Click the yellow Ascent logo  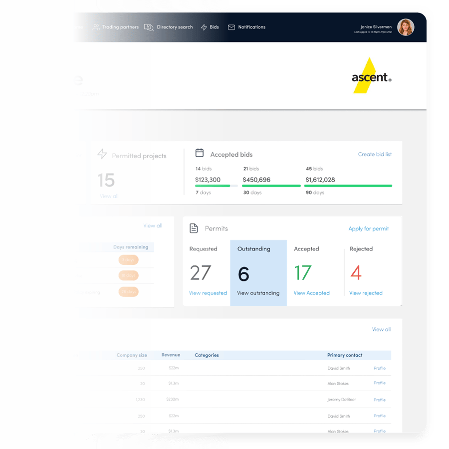point(368,75)
